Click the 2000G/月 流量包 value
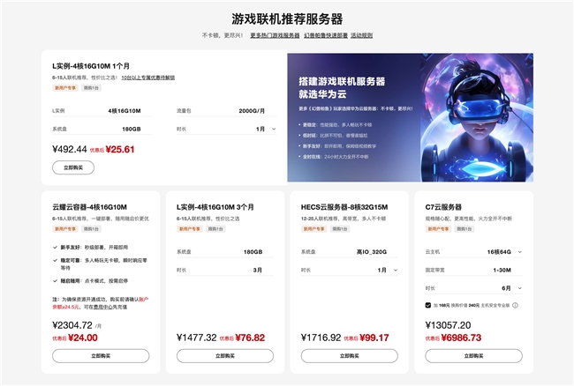This screenshot has width=574, height=386. click(x=252, y=111)
